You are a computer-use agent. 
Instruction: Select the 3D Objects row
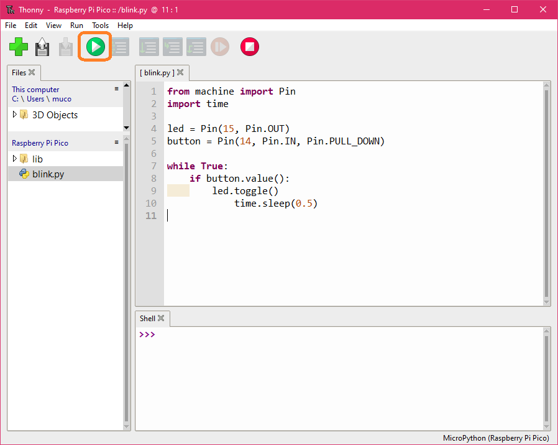[x=65, y=115]
